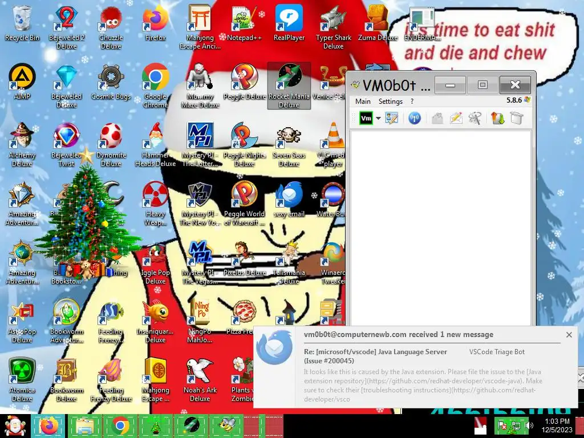The height and width of the screenshot is (438, 584).
Task: Select the RealPlayer desktop shortcut
Action: click(x=289, y=23)
